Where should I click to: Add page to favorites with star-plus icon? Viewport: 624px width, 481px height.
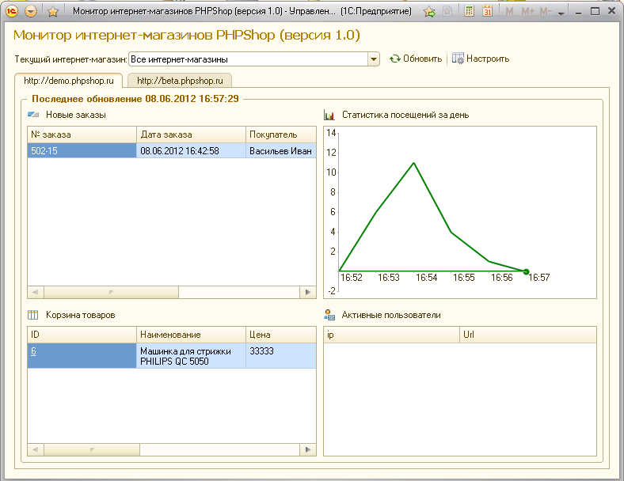pyautogui.click(x=429, y=12)
